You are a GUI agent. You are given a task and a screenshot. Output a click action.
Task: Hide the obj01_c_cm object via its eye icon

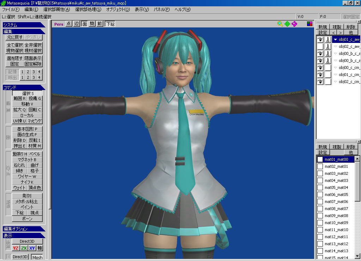(x=320, y=75)
